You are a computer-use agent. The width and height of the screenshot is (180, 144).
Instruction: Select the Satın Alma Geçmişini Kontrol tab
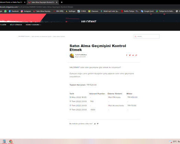43,2
